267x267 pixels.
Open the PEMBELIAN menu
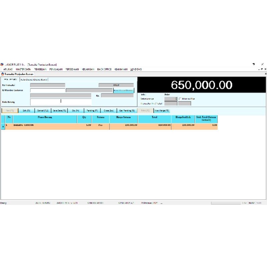[40, 69]
